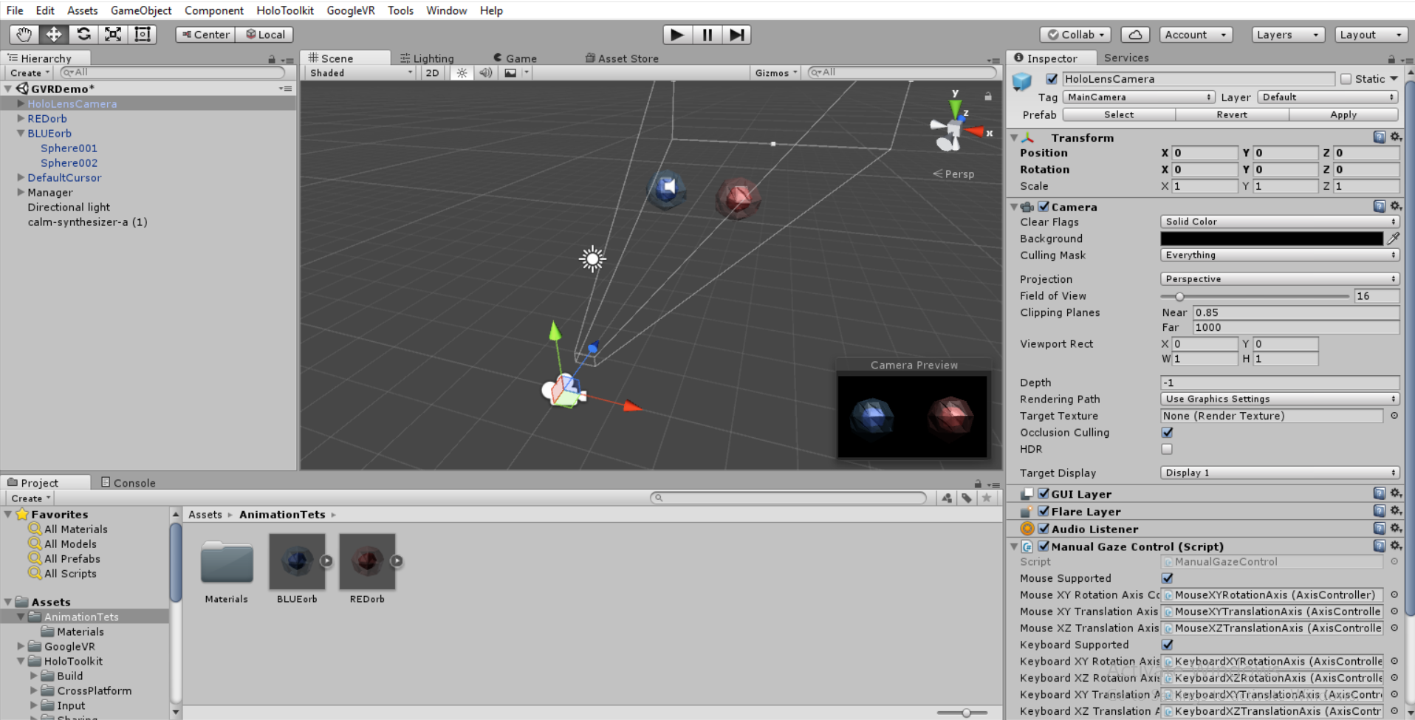Pick background color with eyedropper
Image resolution: width=1415 pixels, height=720 pixels.
coord(1393,239)
